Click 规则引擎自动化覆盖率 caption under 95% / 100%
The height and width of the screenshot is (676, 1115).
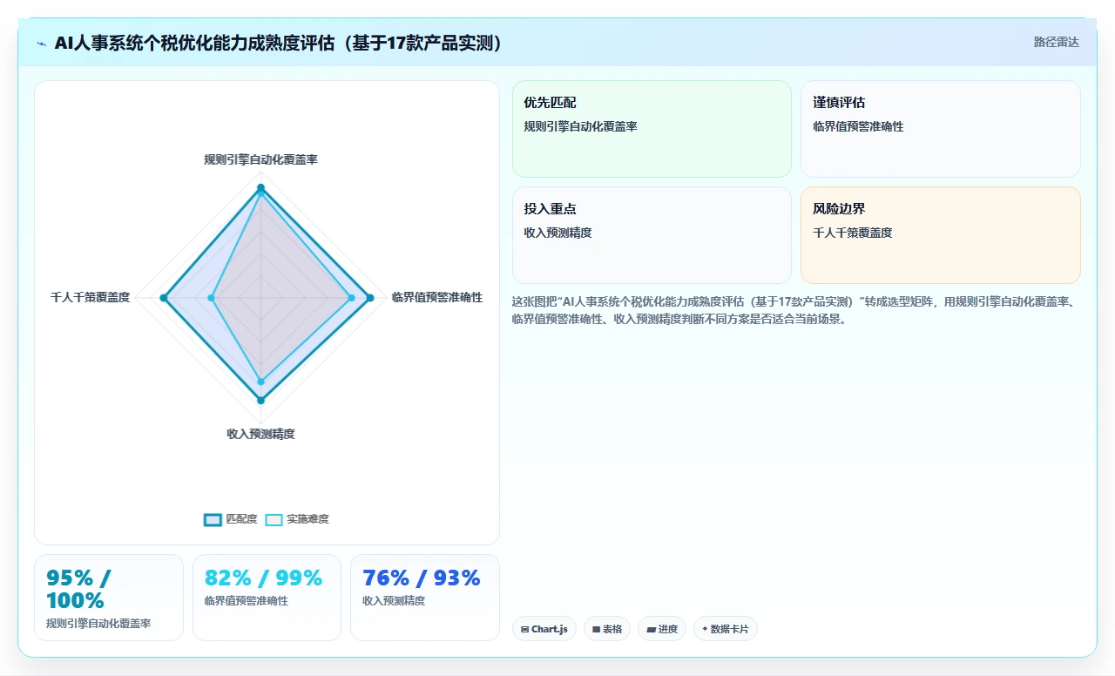tap(98, 624)
